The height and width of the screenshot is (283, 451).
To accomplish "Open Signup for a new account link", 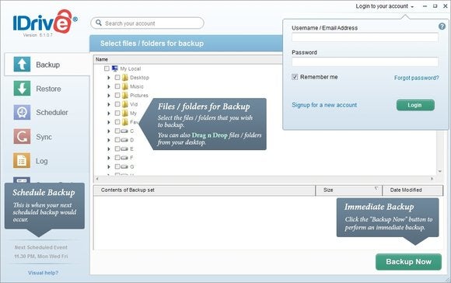I will click(x=324, y=105).
